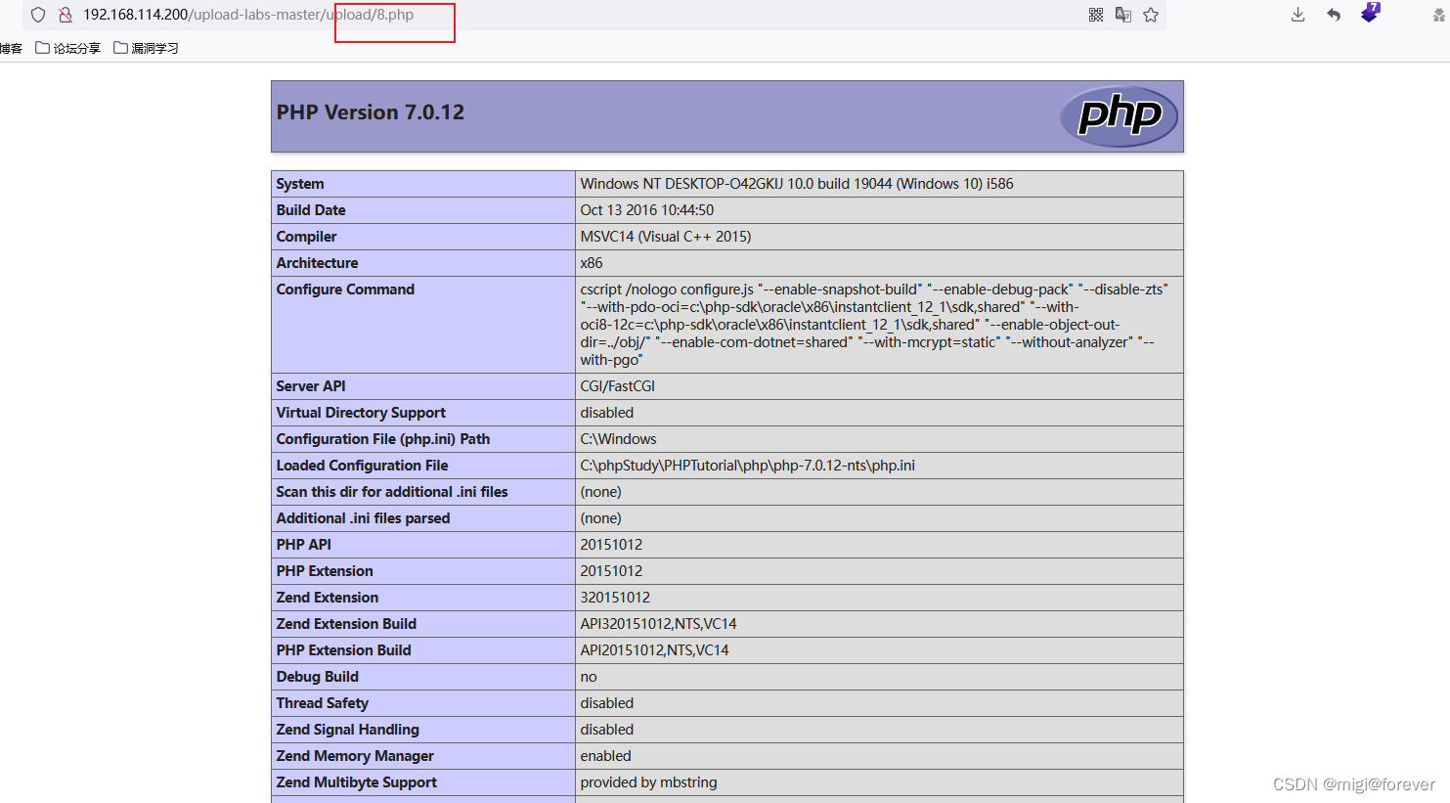Click the insecure connection padlock icon
This screenshot has height=803, width=1450.
[x=66, y=15]
